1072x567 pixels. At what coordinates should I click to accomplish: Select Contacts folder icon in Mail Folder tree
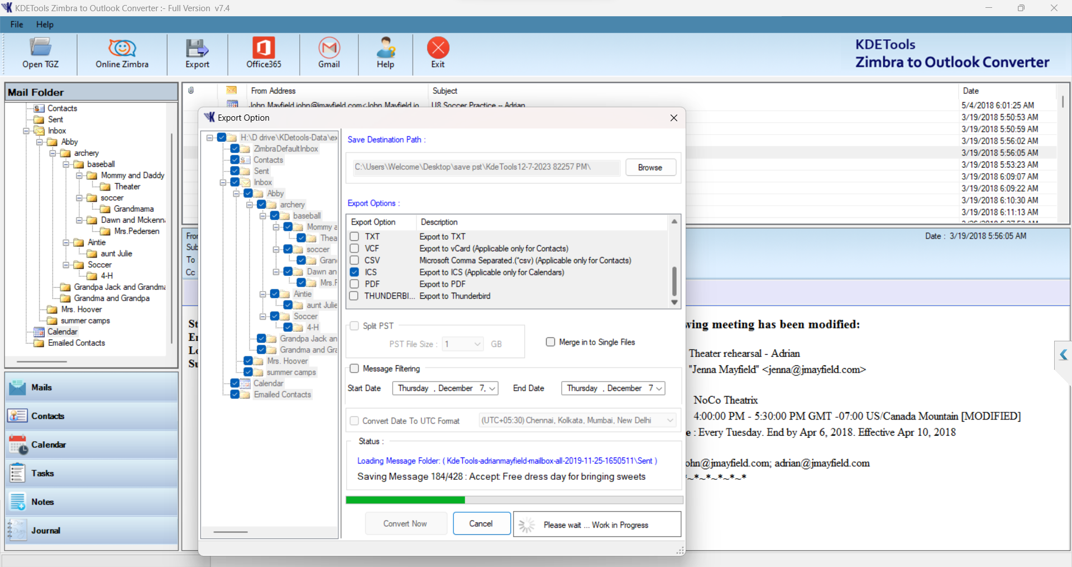[39, 108]
